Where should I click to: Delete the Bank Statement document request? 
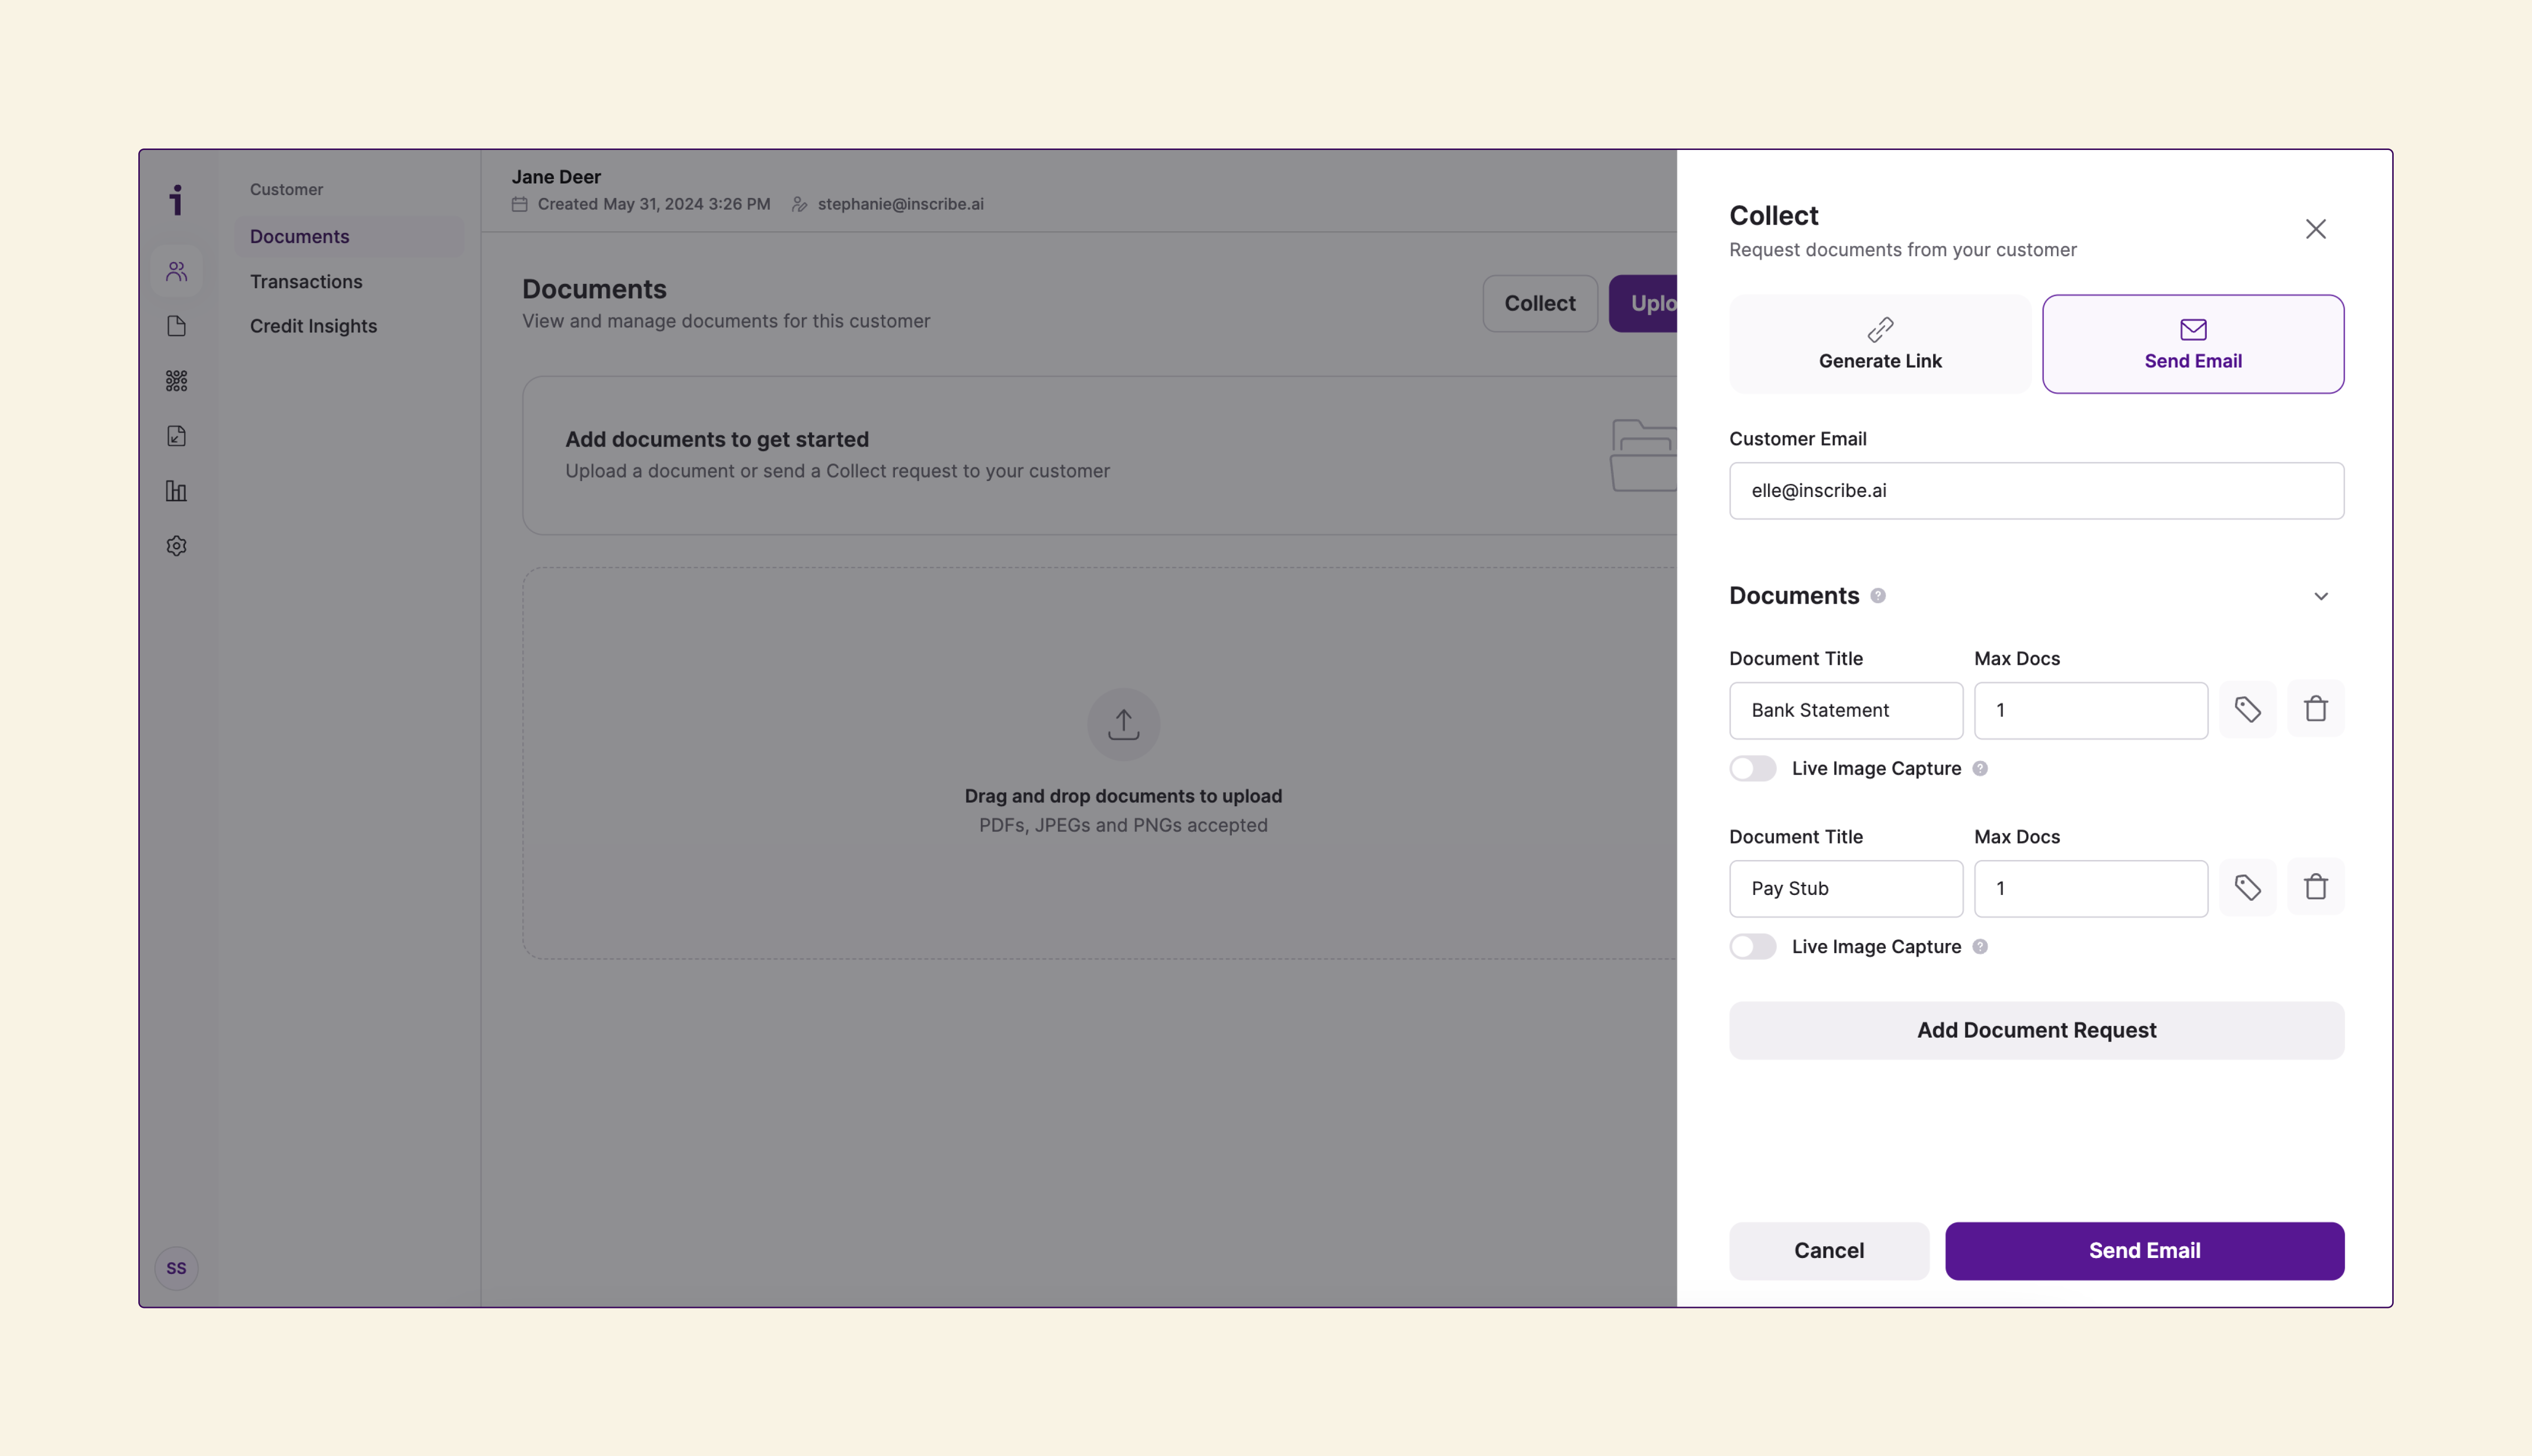click(x=2315, y=710)
